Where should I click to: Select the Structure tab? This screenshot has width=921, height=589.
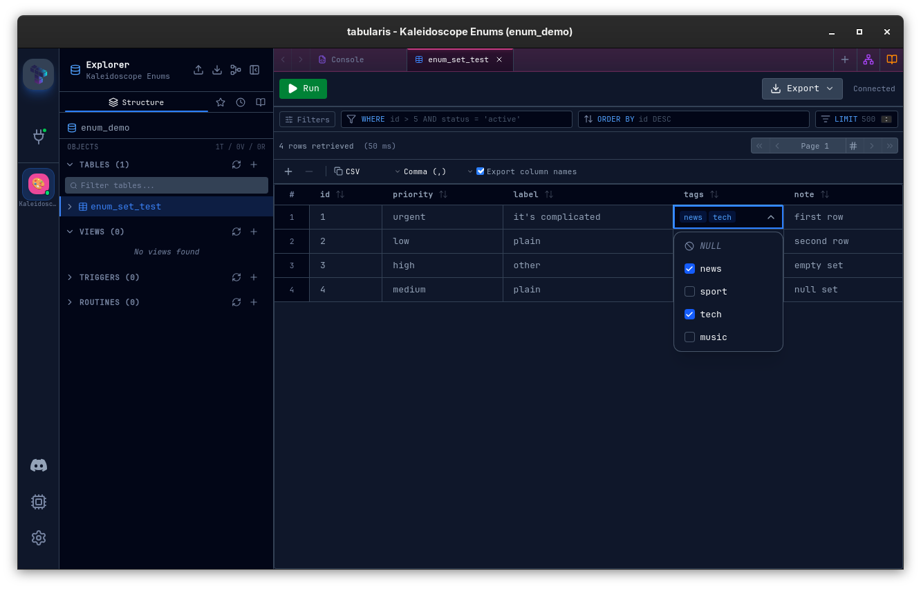point(136,102)
